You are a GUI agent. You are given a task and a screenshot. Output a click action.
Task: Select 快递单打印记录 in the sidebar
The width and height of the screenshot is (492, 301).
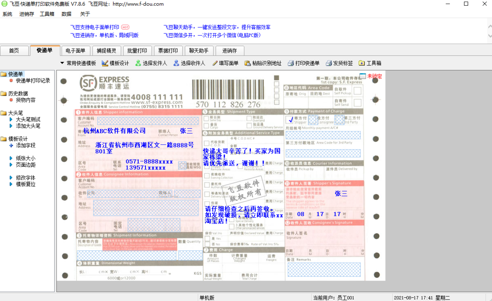32,81
